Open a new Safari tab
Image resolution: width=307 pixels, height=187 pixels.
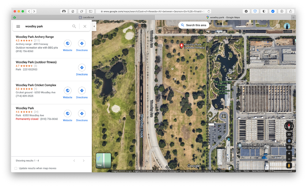(293, 18)
